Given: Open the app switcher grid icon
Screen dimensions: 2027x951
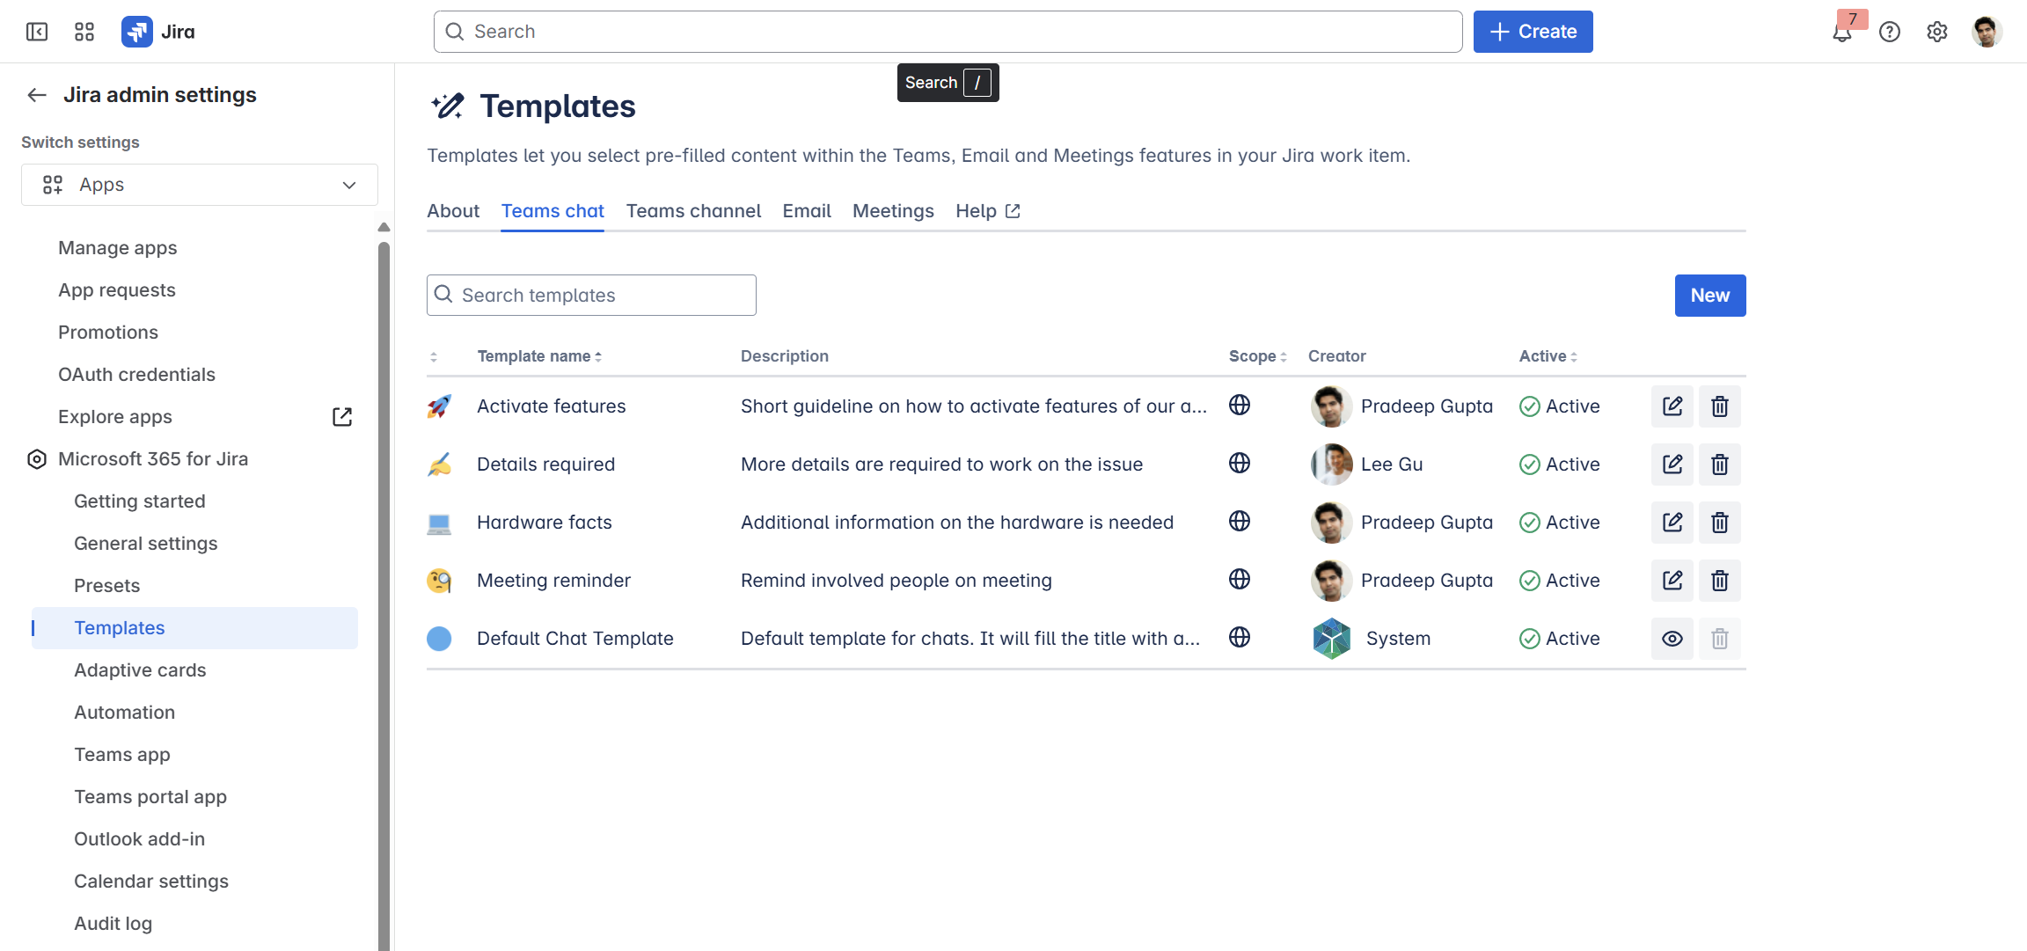Looking at the screenshot, I should pos(84,33).
